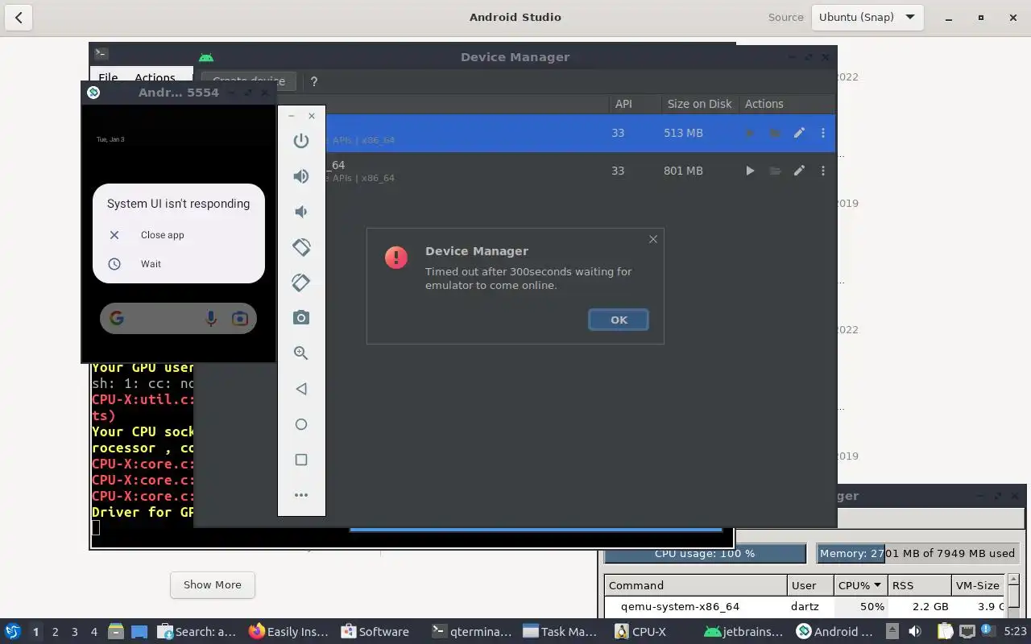The width and height of the screenshot is (1031, 644).
Task: Click the CPU usage progress bar
Action: 705,553
